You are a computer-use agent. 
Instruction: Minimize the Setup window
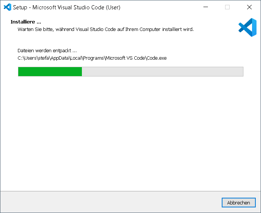coord(205,7)
